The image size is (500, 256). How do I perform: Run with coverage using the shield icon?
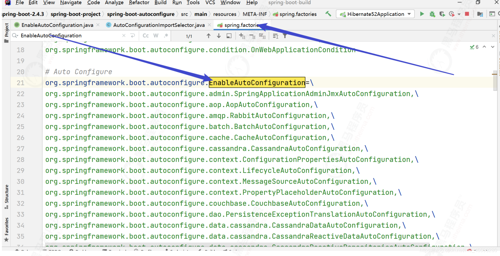tap(442, 14)
